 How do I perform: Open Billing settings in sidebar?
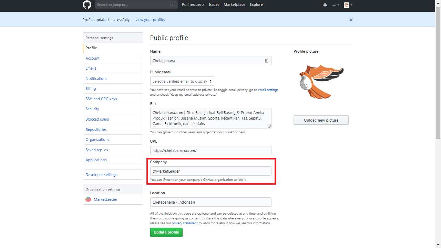[113, 89]
